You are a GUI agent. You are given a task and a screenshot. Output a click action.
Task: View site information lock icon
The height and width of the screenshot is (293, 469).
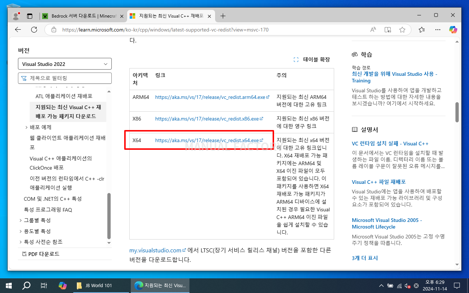click(54, 30)
